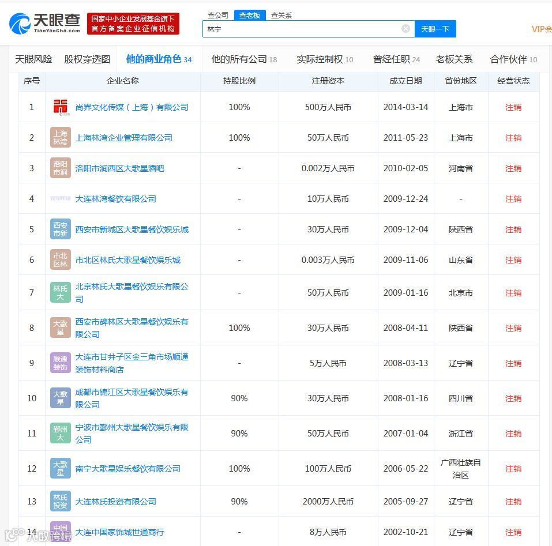The width and height of the screenshot is (552, 546).
Task: Open 成都市锦江区大歌星餐饮娱乐有限公司 link
Action: click(x=132, y=398)
